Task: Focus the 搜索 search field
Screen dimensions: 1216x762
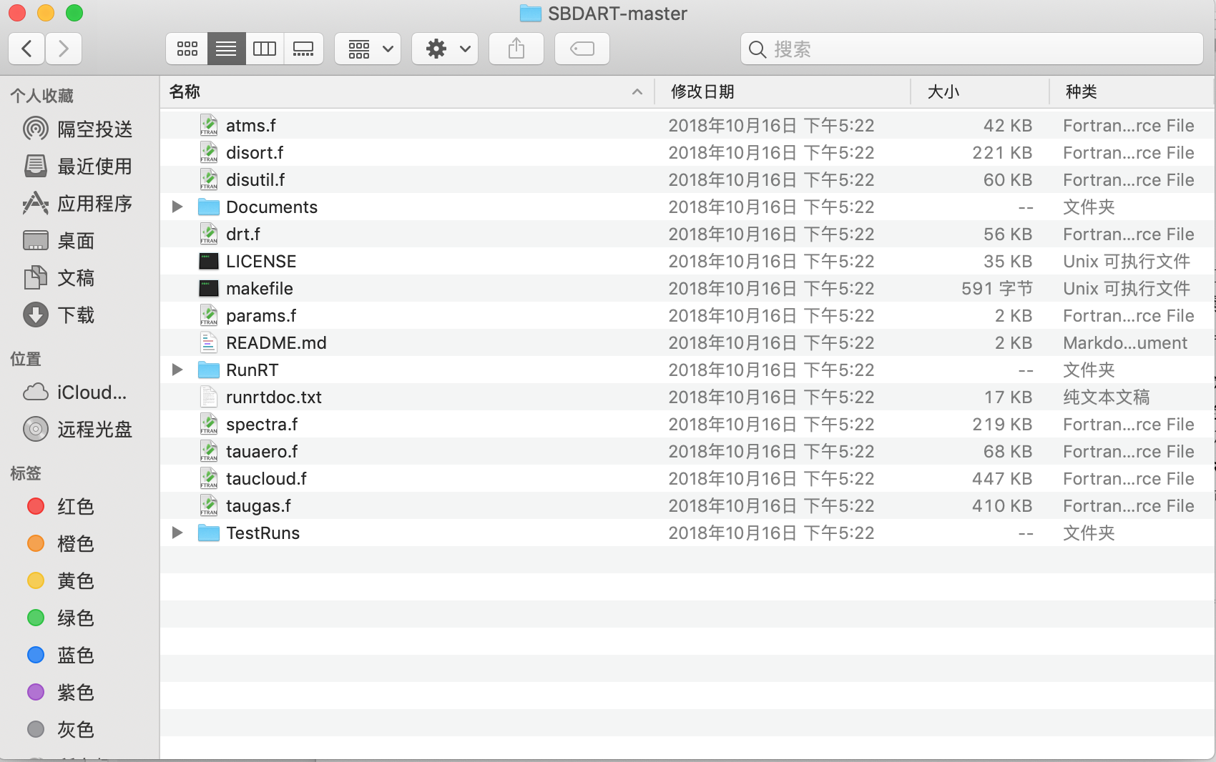Action: [972, 49]
